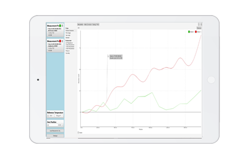Screen dimensions: 248x160
Task: Click green legend marker in chart
Action: pyautogui.click(x=189, y=31)
